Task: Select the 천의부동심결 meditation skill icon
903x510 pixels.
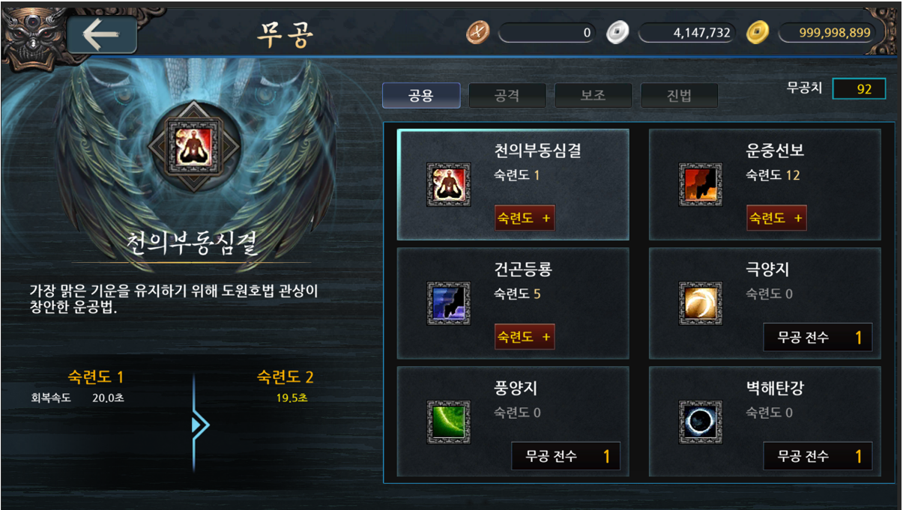Action: click(448, 184)
